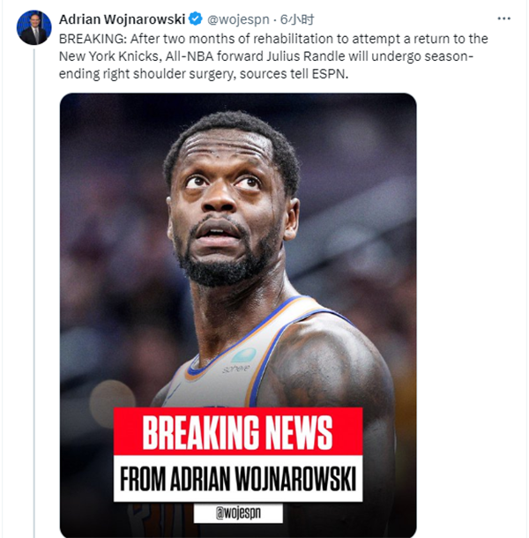The image size is (529, 538).
Task: Click the blue verified badge
Action: [x=196, y=19]
